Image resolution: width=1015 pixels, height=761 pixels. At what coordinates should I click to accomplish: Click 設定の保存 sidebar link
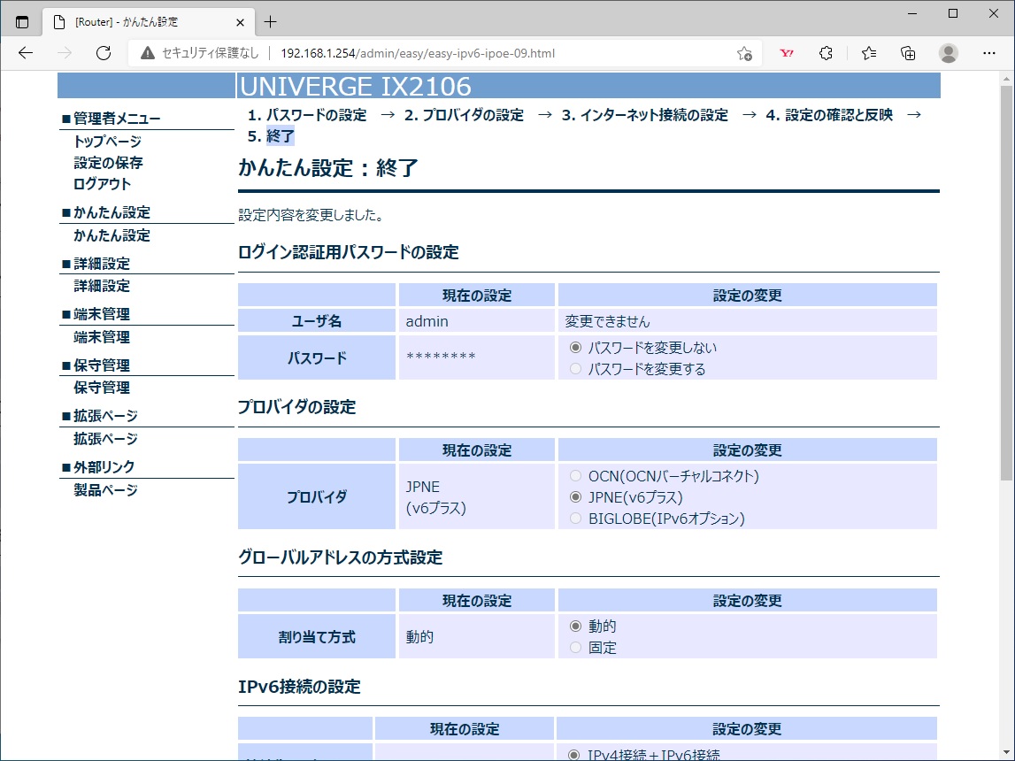108,163
